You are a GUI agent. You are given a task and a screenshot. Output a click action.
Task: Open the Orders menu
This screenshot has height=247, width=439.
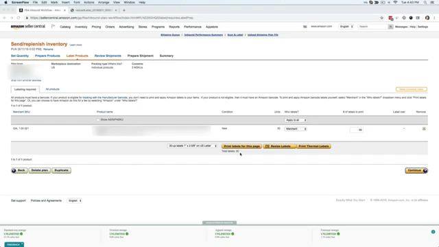tap(110, 27)
